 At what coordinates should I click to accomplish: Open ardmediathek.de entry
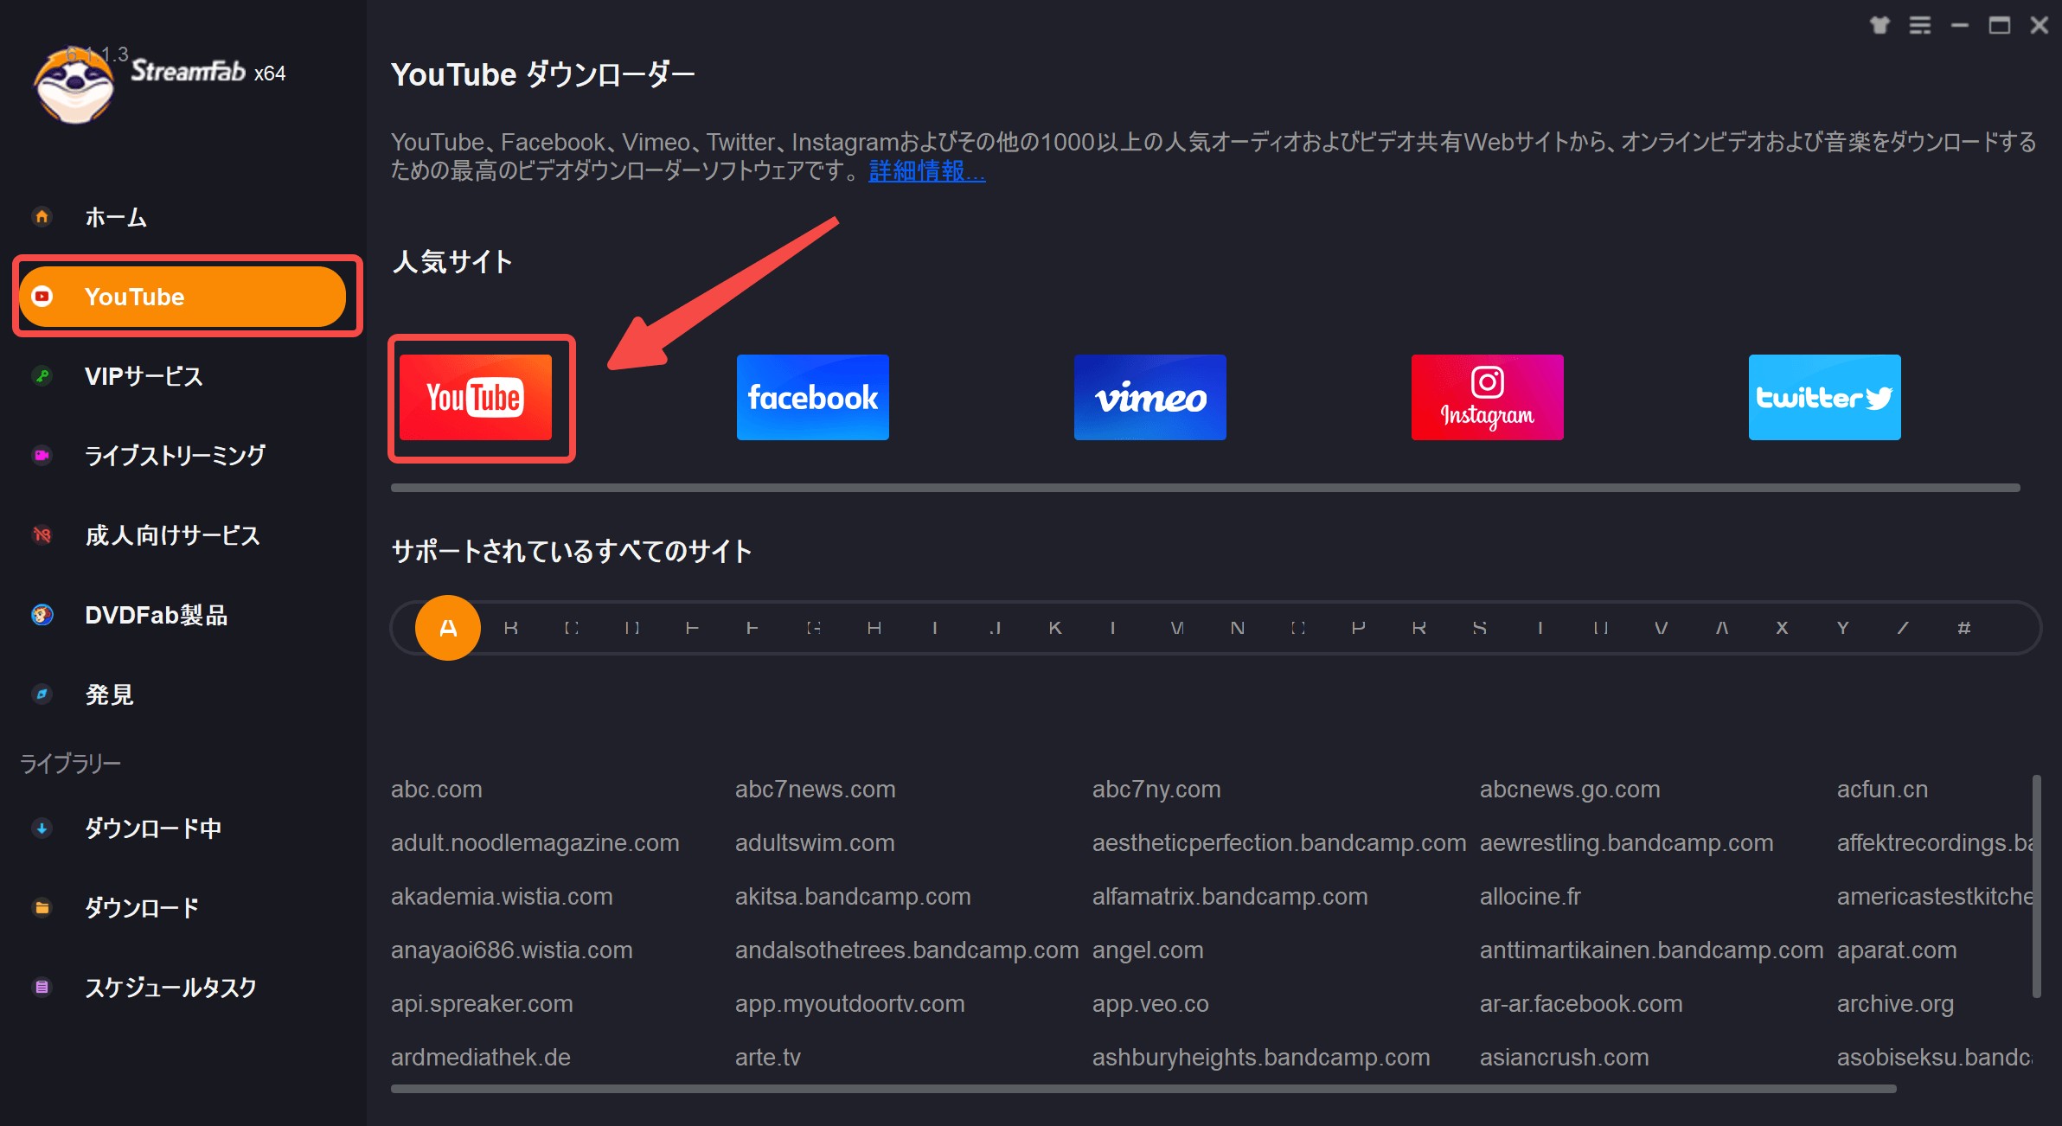(x=481, y=1057)
